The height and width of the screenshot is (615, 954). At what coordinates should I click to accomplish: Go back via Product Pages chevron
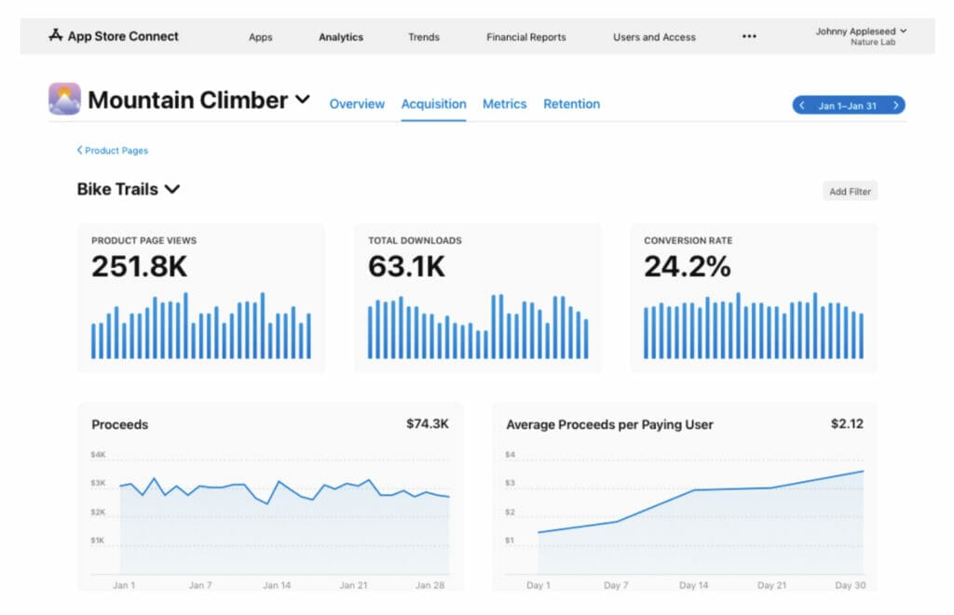(79, 150)
